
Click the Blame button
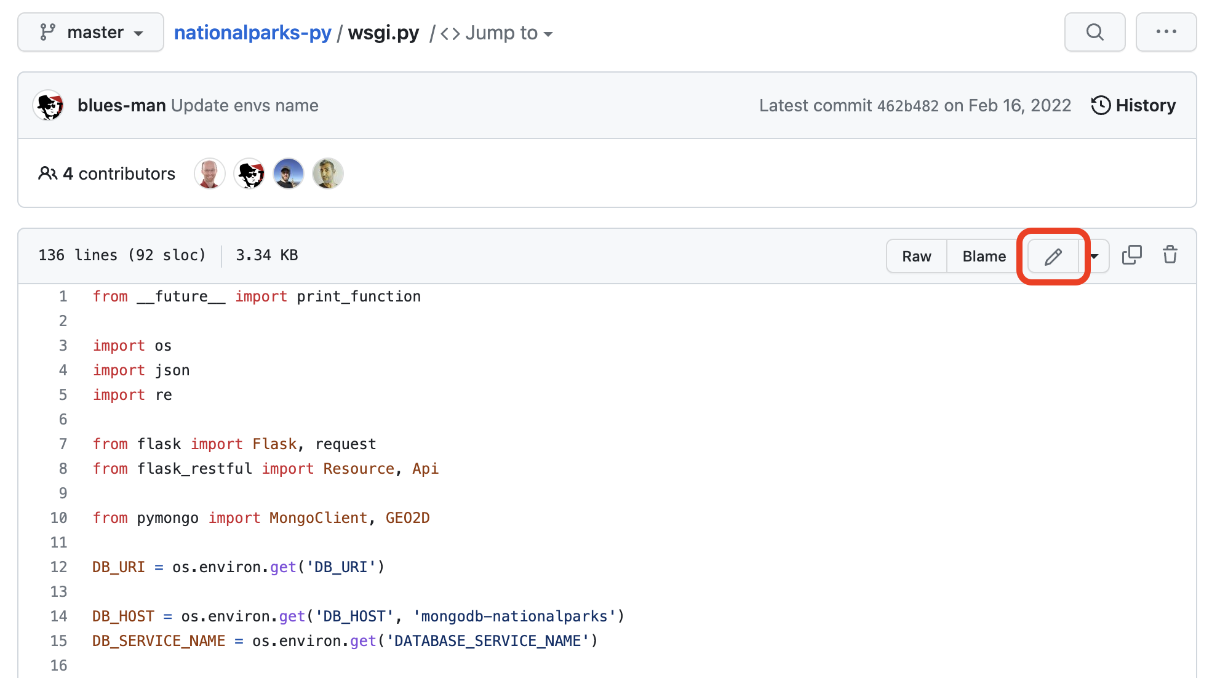984,256
